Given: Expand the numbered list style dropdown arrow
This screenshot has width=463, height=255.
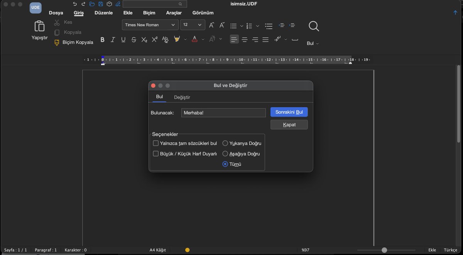Looking at the screenshot, I should pos(257,26).
